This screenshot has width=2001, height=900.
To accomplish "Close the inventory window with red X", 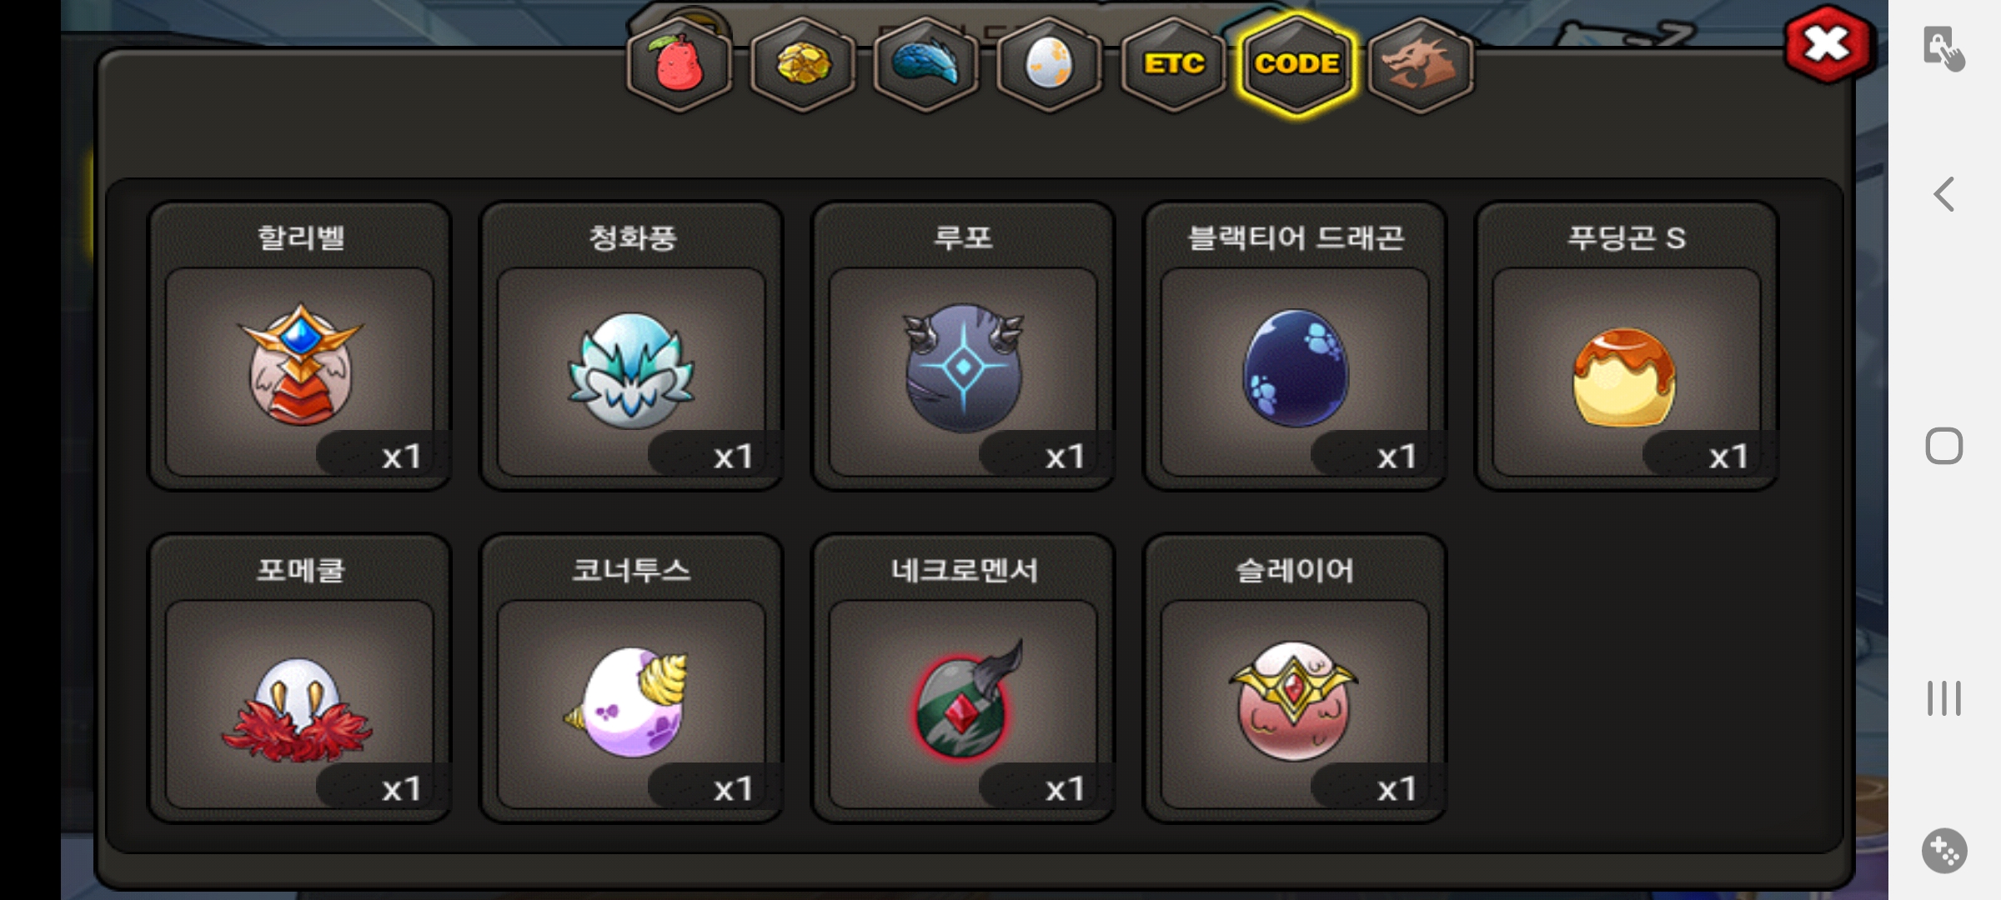I will click(x=1828, y=44).
